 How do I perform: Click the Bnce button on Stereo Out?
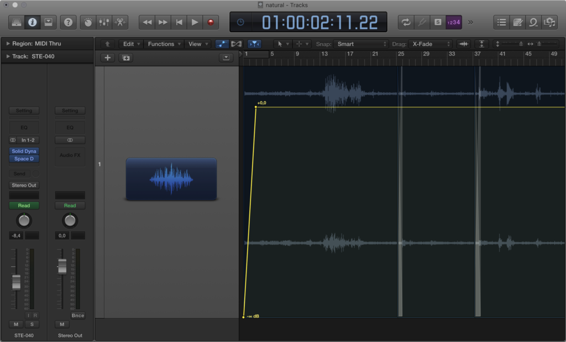(78, 315)
